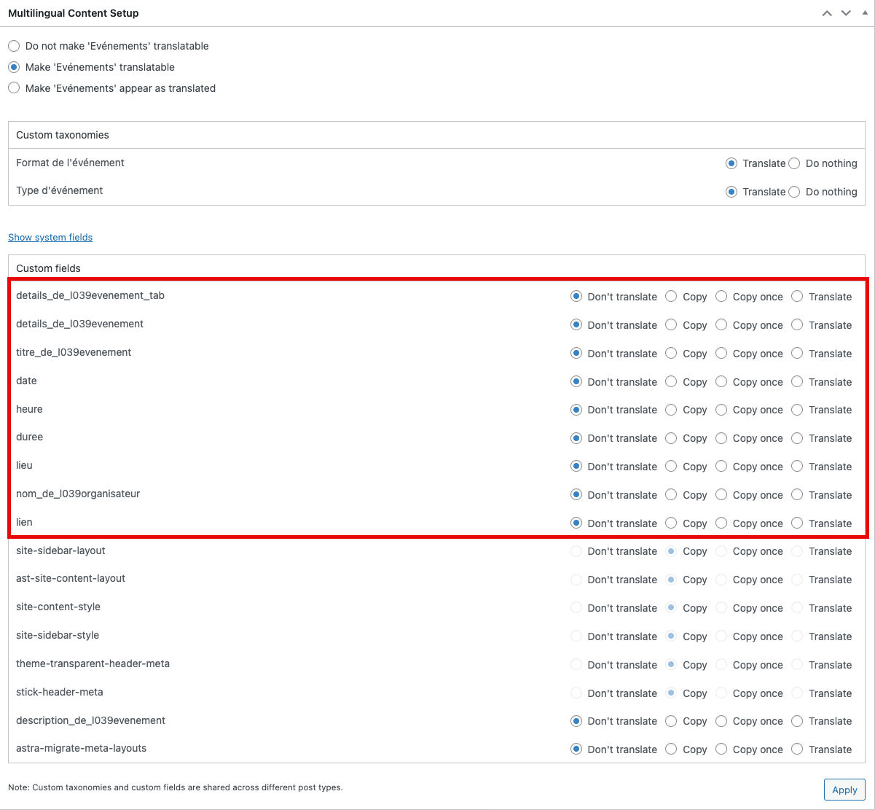Choose Translate for Format de l'événement
Image resolution: width=875 pixels, height=810 pixels.
[731, 163]
